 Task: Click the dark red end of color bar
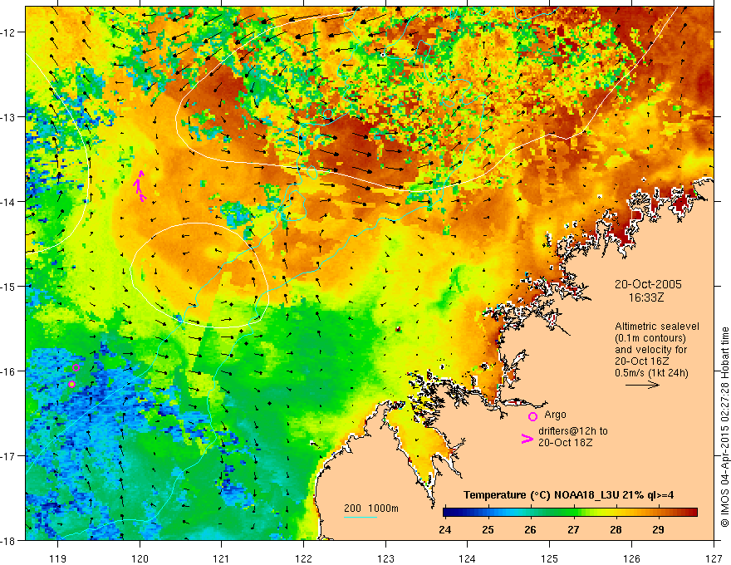pyautogui.click(x=693, y=513)
